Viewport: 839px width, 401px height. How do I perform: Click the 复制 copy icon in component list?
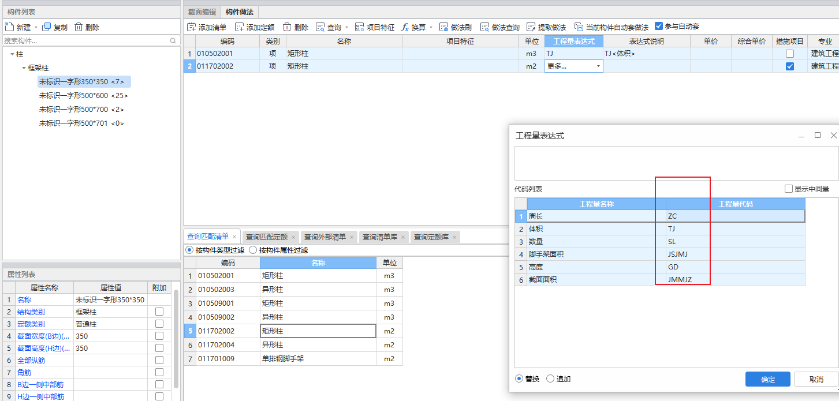[47, 27]
